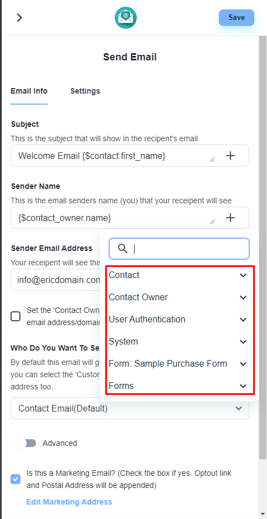This screenshot has height=519, width=267.
Task: Toggle the Advanced switch on
Action: tap(26, 443)
